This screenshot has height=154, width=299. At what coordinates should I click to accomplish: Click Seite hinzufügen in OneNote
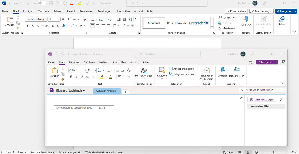coord(262,99)
